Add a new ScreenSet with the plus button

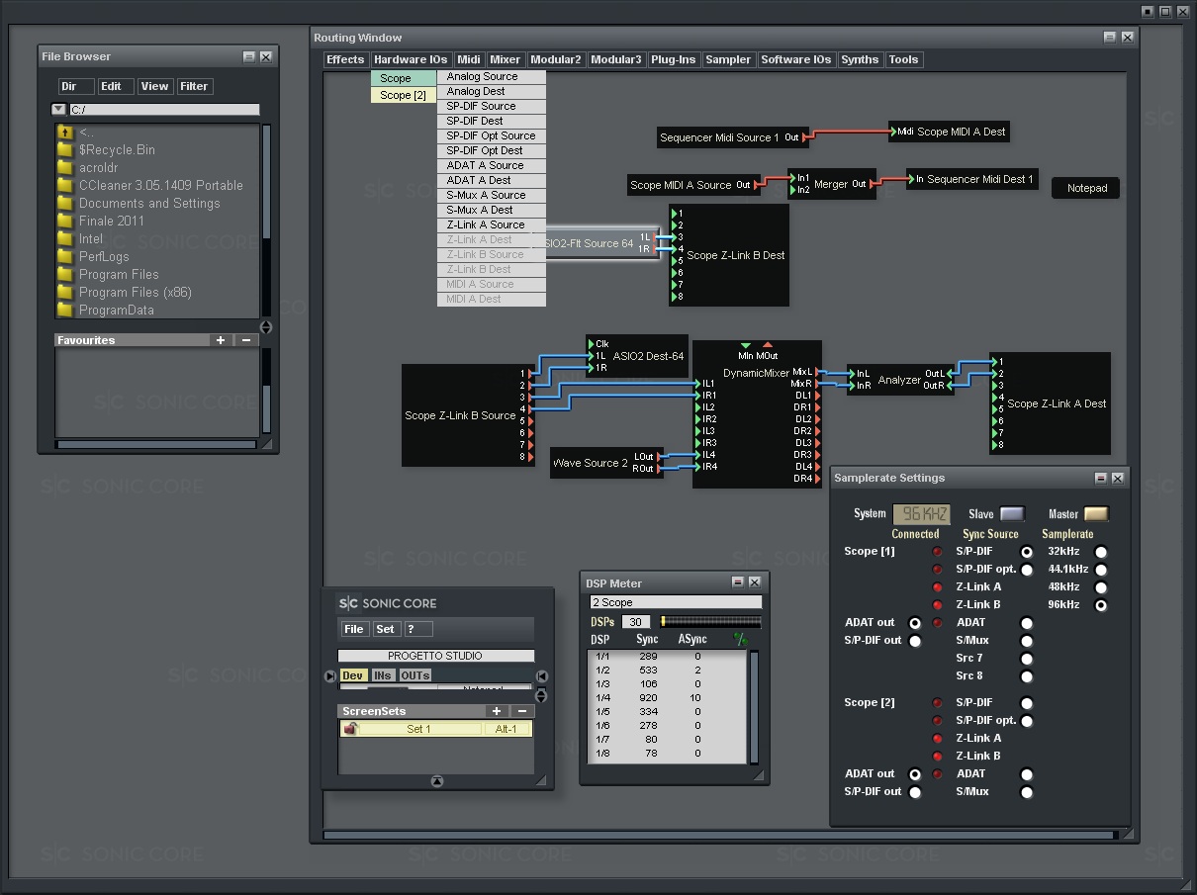click(497, 711)
